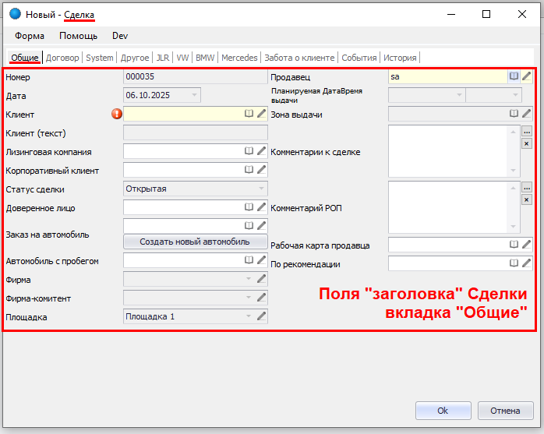
Task: Edit Корпоративный клиент with pencil icon
Action: coord(262,170)
